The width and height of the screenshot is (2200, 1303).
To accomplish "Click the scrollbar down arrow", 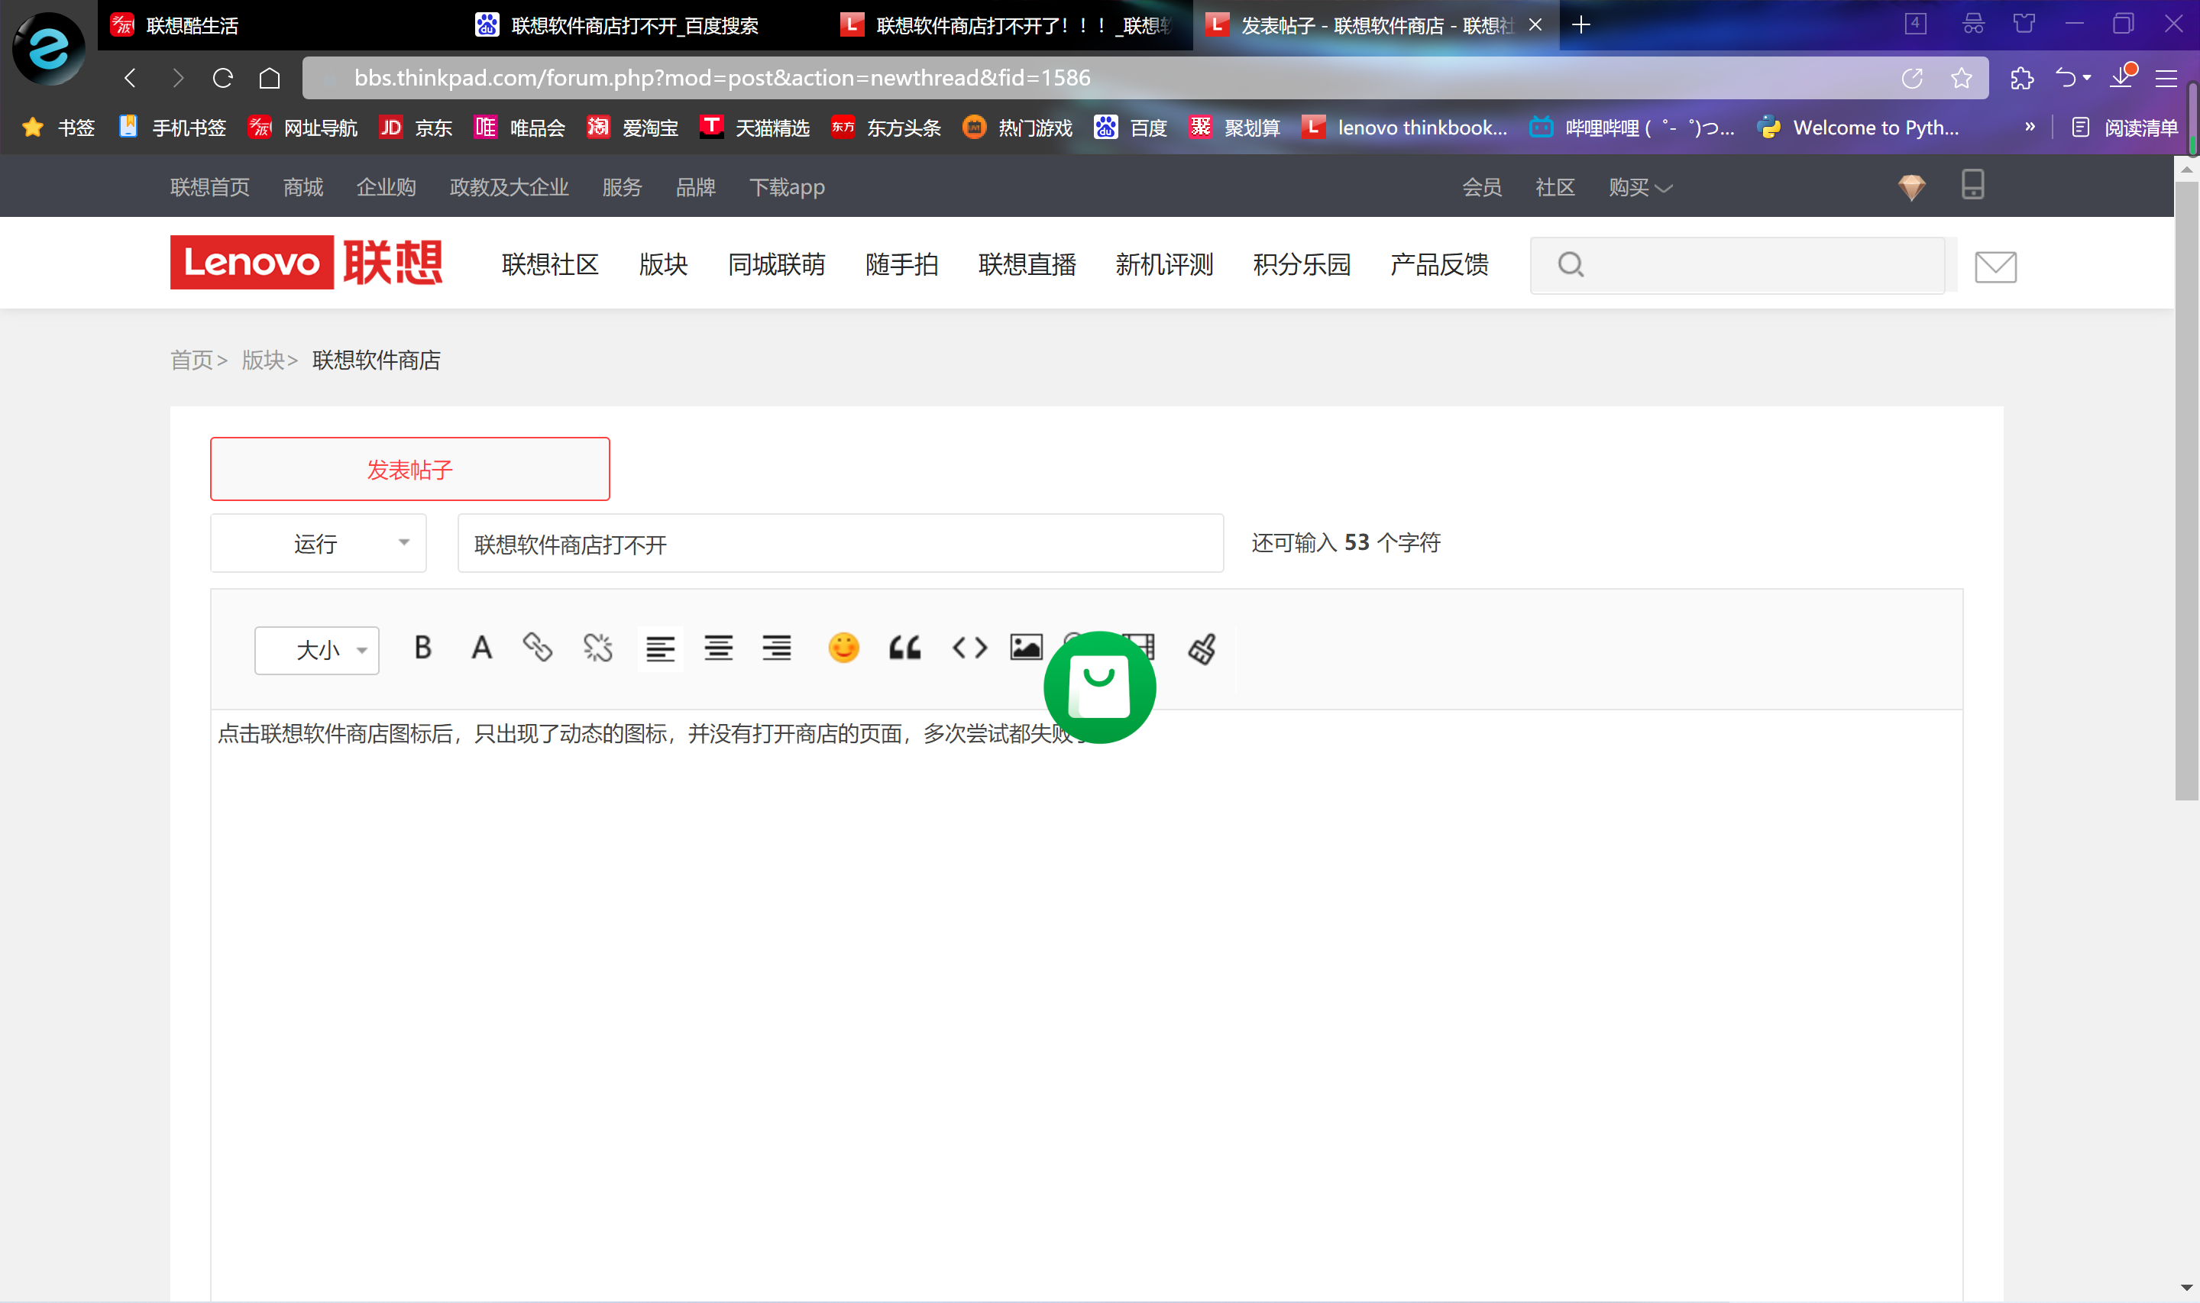I will pos(2186,1288).
